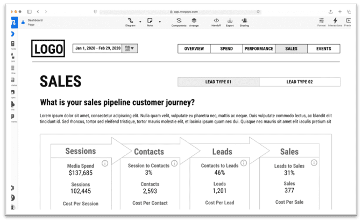The width and height of the screenshot is (362, 222).
Task: Toggle to Lead Type 02
Action: point(300,82)
